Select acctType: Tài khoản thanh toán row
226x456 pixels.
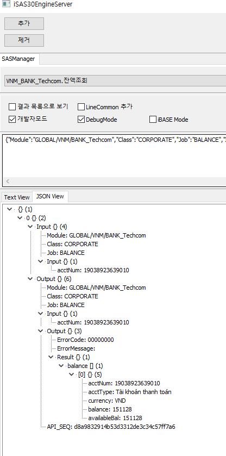(130, 392)
